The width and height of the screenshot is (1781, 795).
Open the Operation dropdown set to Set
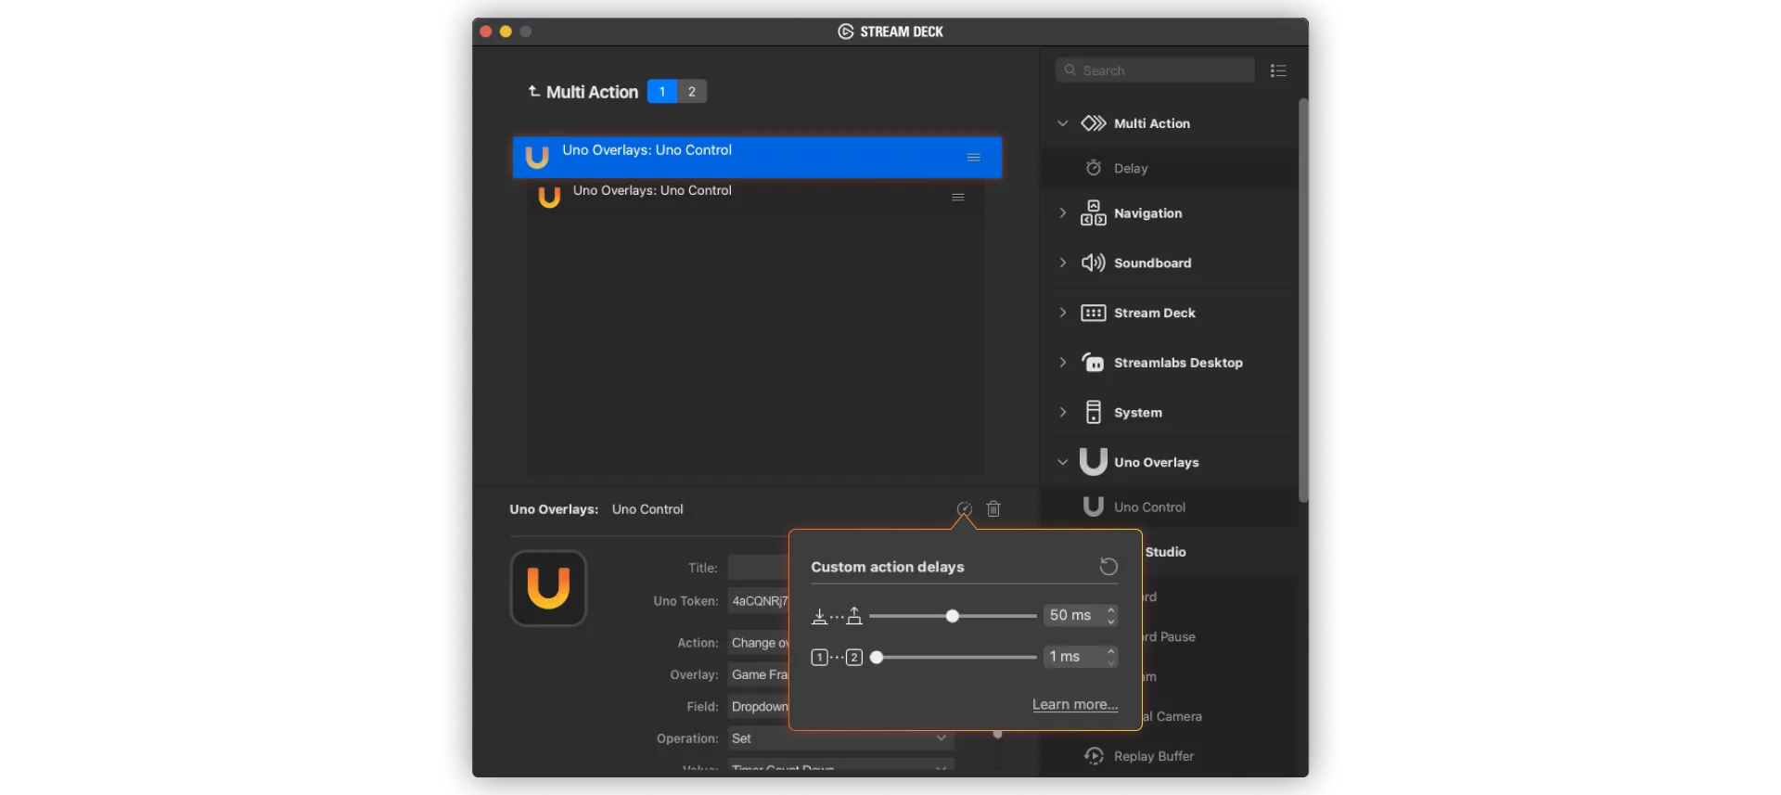click(840, 738)
